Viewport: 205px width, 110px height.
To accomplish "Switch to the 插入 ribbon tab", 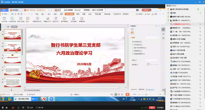I will [43, 14].
